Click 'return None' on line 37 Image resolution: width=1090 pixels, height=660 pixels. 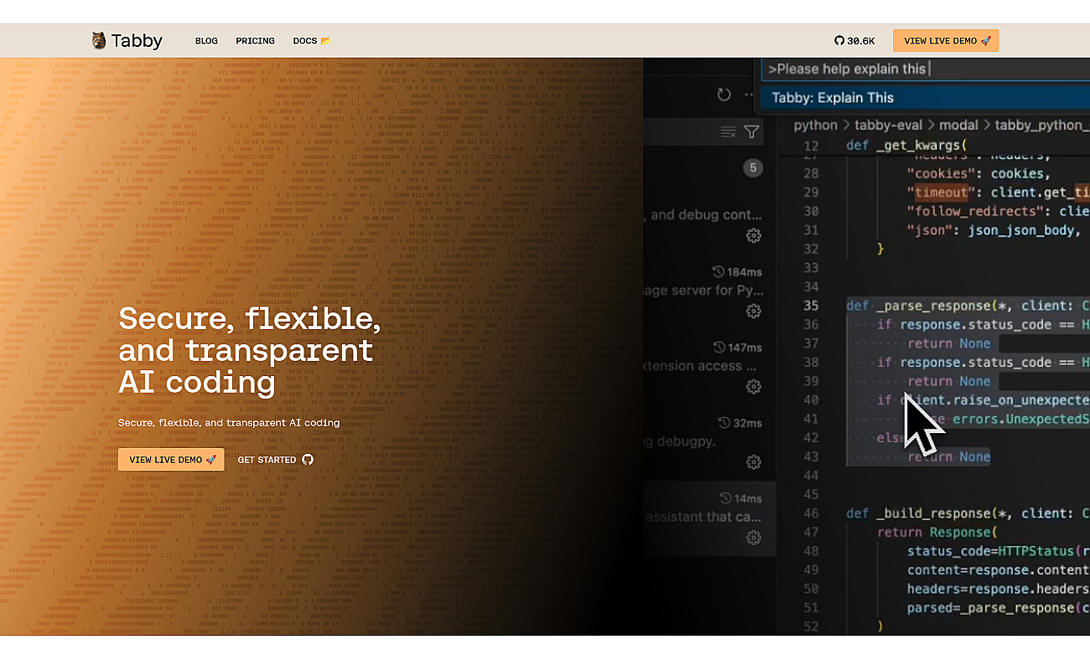[949, 343]
